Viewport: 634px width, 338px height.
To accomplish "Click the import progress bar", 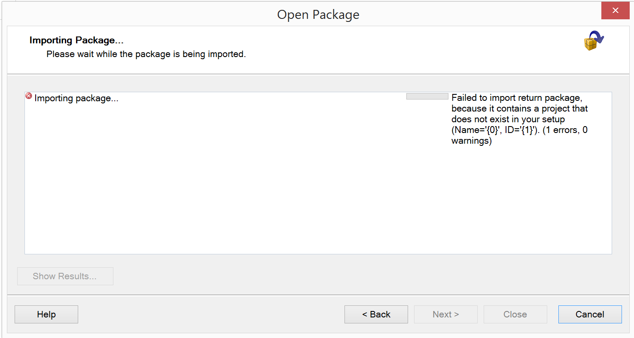I will (427, 97).
